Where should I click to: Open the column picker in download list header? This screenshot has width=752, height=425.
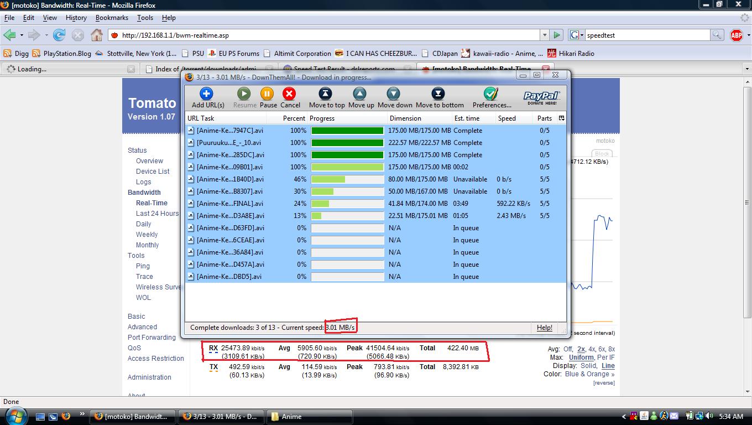point(561,118)
